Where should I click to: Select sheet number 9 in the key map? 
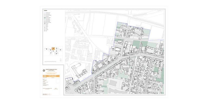click(x=60, y=50)
